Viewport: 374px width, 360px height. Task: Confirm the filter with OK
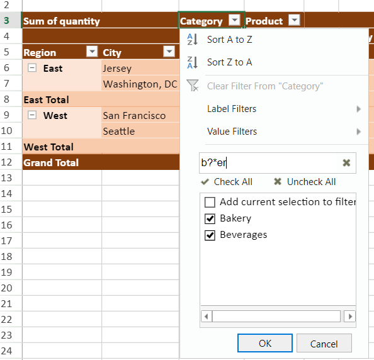pyautogui.click(x=265, y=343)
